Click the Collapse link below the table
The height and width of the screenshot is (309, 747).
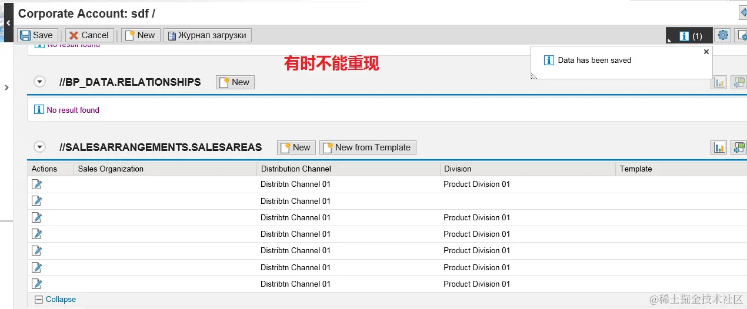(61, 299)
